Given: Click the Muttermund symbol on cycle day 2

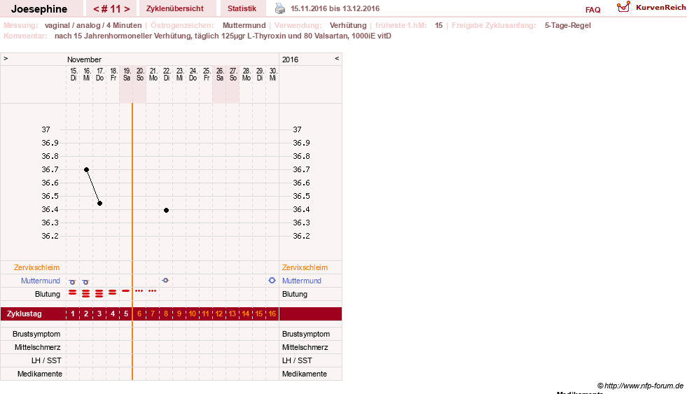Looking at the screenshot, I should [85, 282].
